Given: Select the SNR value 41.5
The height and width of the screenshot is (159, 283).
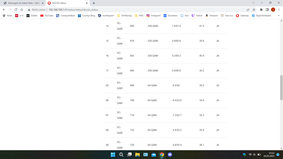Looking at the screenshot, I should pyautogui.click(x=202, y=26).
